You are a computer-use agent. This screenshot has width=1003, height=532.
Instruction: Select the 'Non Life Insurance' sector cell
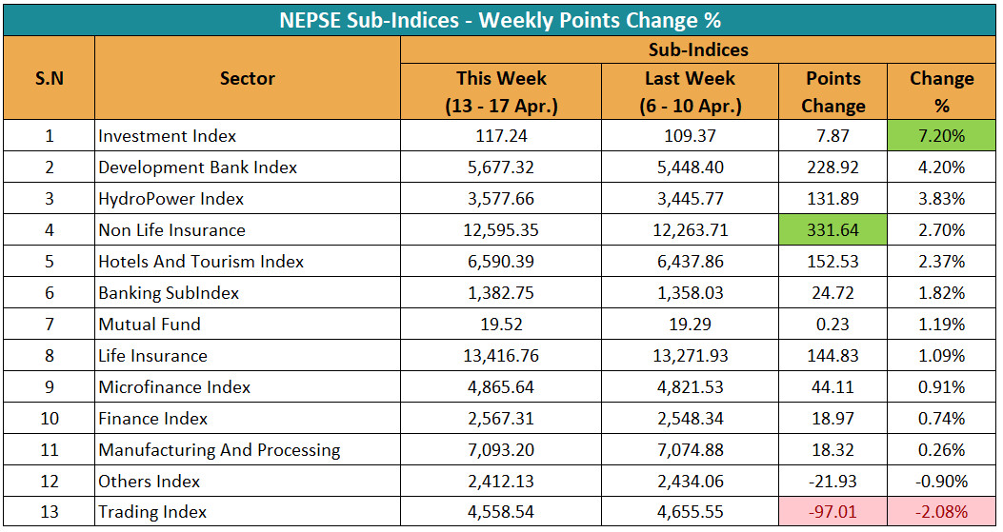click(x=172, y=230)
